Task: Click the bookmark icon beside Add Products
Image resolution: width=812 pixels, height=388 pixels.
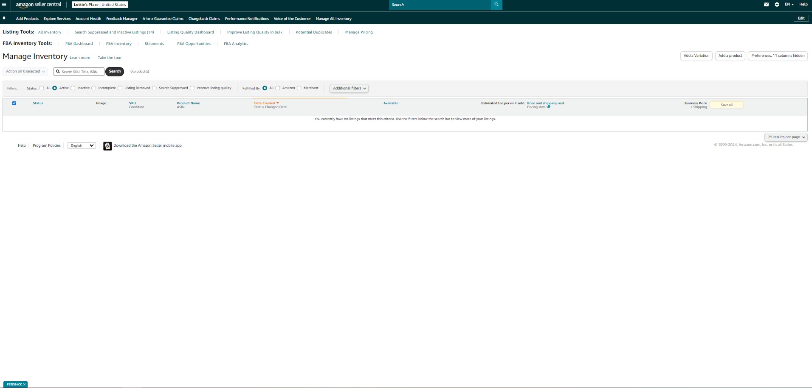Action: coord(4,18)
